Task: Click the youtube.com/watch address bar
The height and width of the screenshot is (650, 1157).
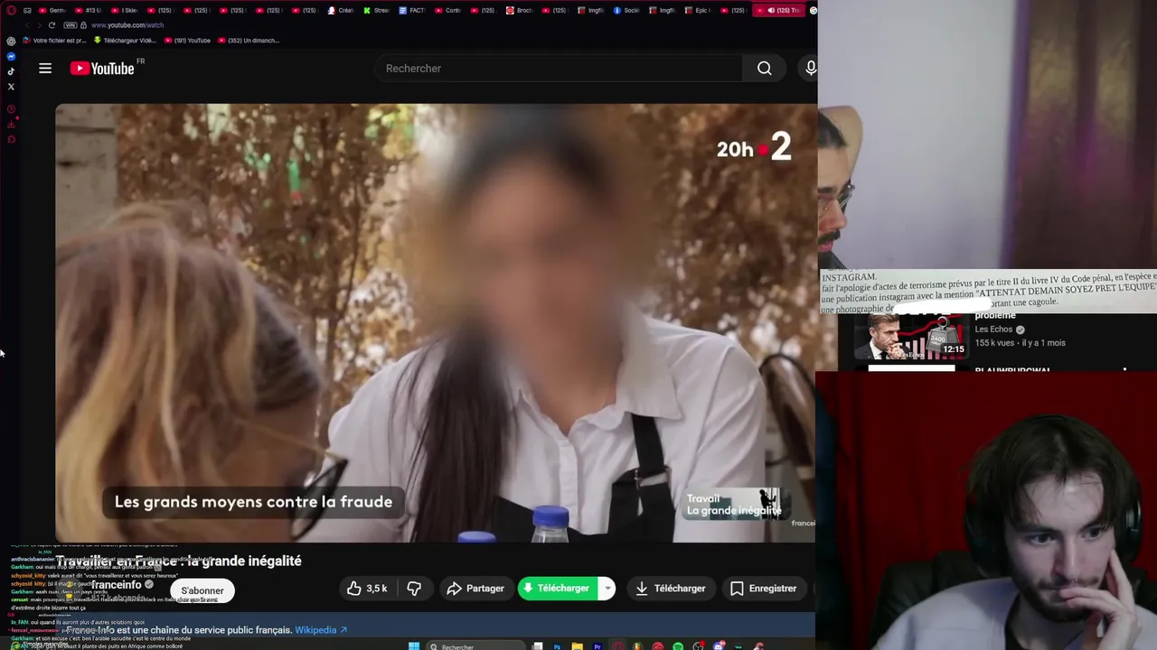Action: (127, 25)
